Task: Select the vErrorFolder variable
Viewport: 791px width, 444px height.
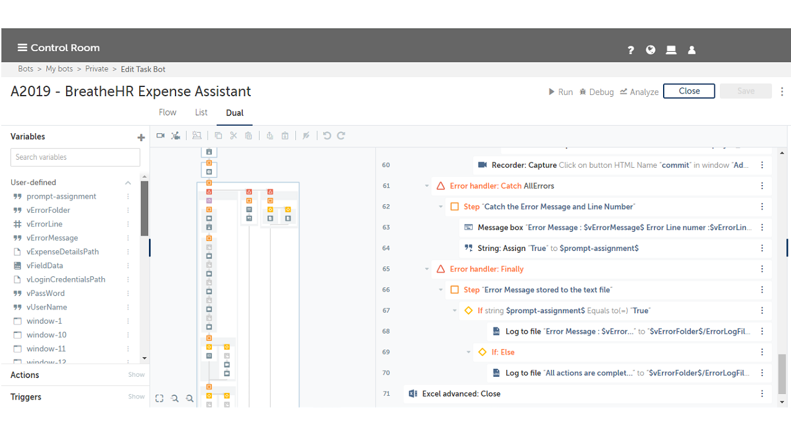Action: 48,210
